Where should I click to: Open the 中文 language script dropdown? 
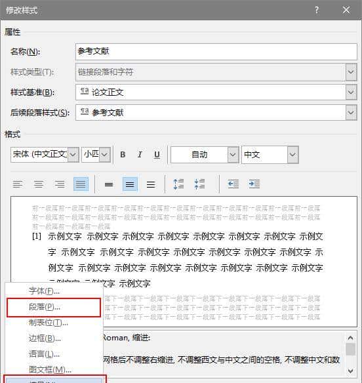[292, 155]
